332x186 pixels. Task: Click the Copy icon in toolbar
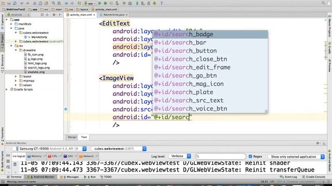40,3
